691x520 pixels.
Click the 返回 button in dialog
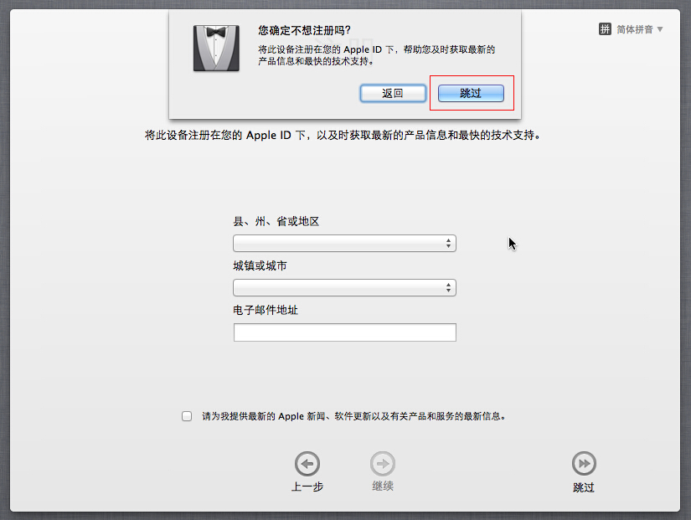click(x=393, y=94)
